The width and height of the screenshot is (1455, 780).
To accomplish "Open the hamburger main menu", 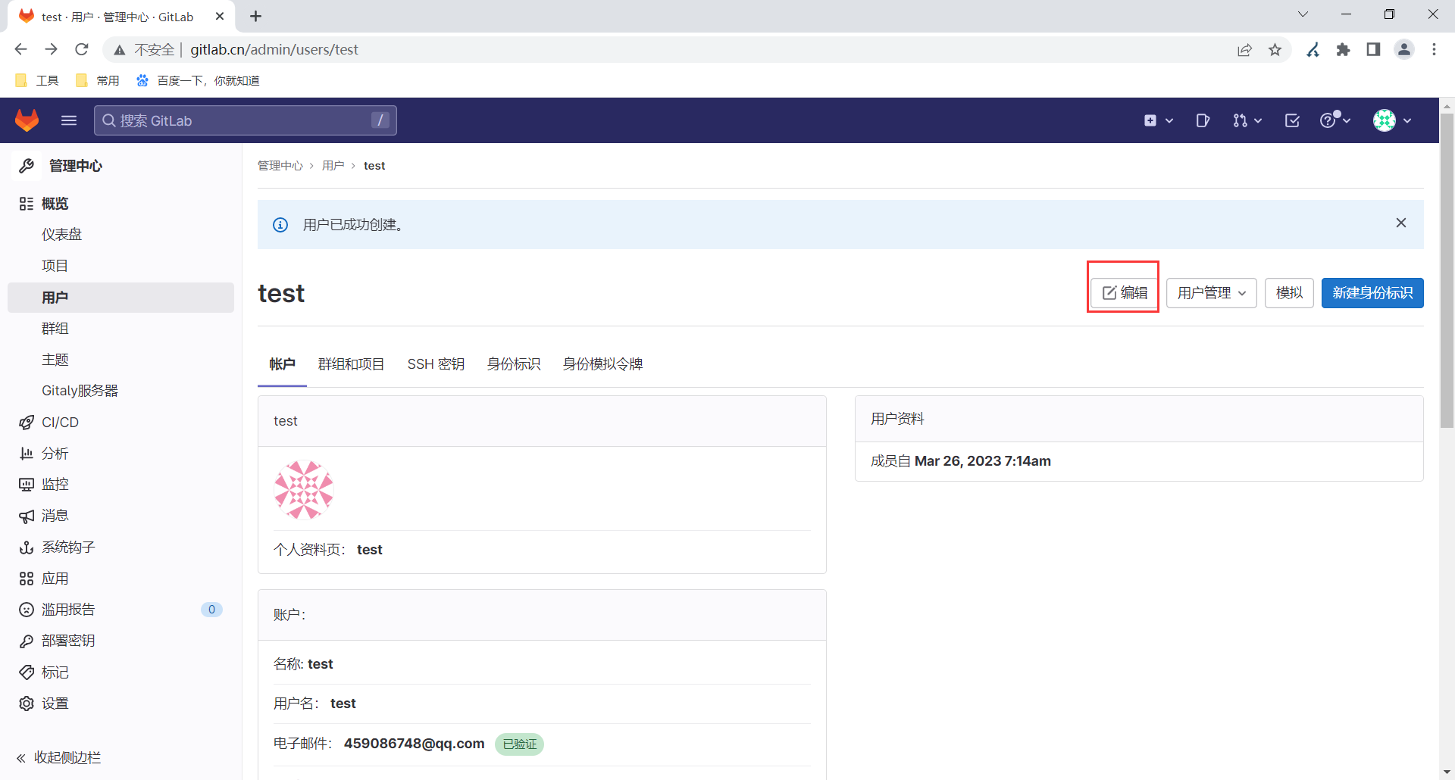I will (69, 120).
